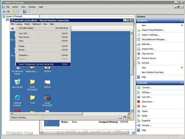The image size is (185, 139).
Task: Select Script PACKAGE2 folder on VM desktop
Action: [x=32, y=85]
